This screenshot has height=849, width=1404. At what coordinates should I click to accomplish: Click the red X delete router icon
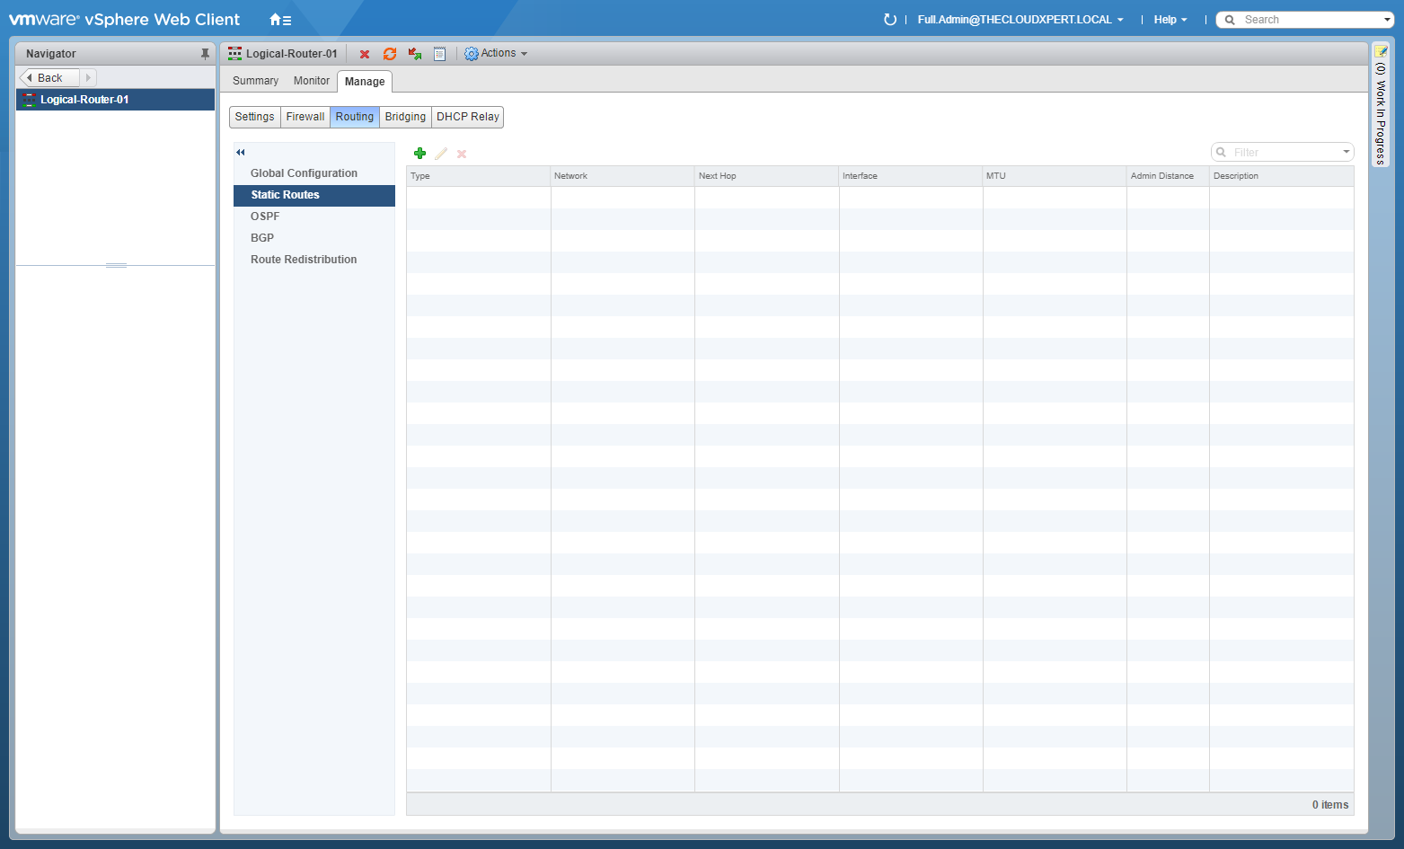coord(365,54)
